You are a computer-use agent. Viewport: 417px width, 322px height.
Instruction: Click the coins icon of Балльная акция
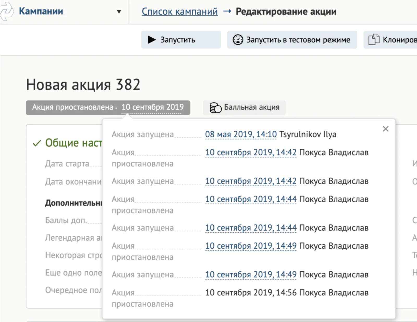tap(215, 107)
